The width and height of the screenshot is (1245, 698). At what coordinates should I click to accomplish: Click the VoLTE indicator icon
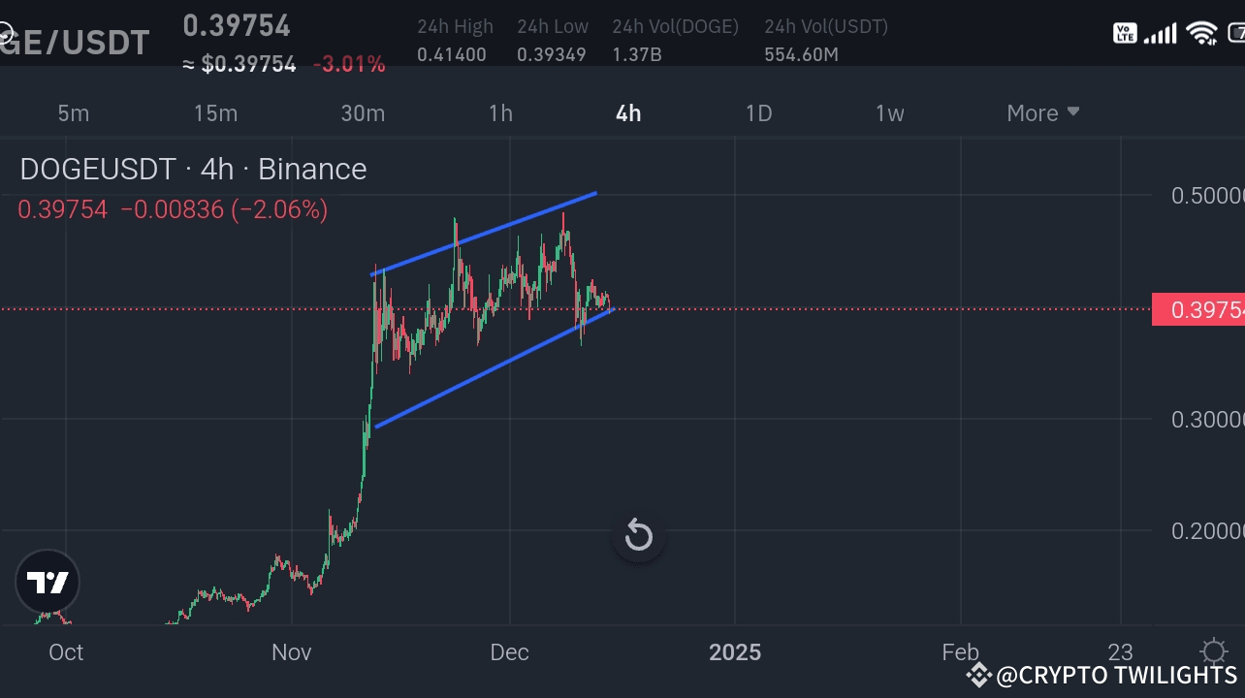click(x=1126, y=33)
